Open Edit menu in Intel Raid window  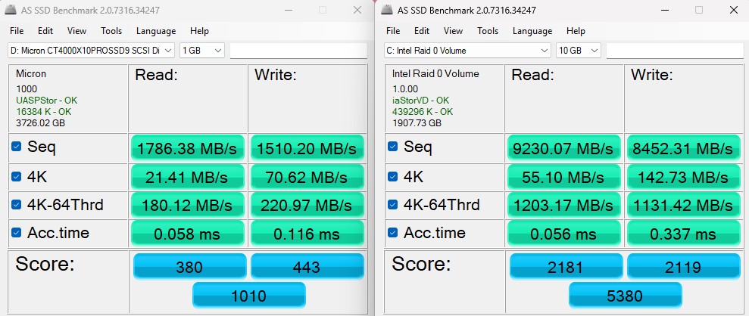(x=422, y=31)
